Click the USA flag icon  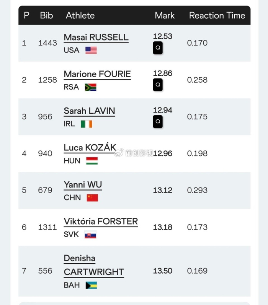[91, 50]
